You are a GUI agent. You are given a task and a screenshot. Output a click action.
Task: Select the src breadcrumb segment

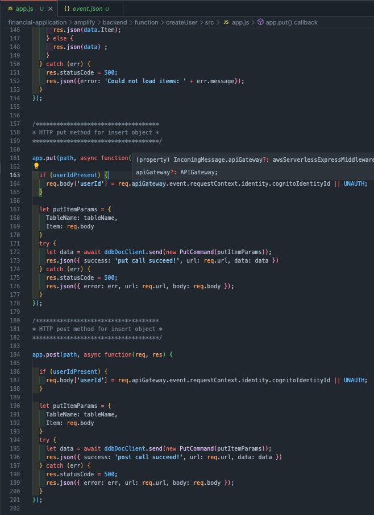[x=210, y=22]
